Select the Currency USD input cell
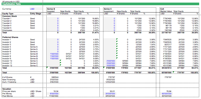 click(x=36, y=9)
